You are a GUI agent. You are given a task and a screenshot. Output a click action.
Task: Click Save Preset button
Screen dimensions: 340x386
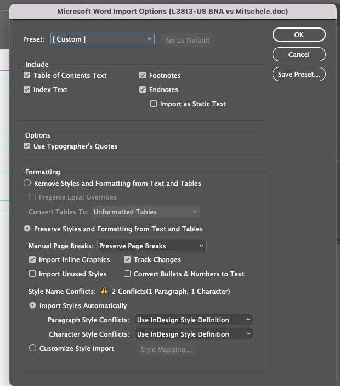(x=299, y=74)
